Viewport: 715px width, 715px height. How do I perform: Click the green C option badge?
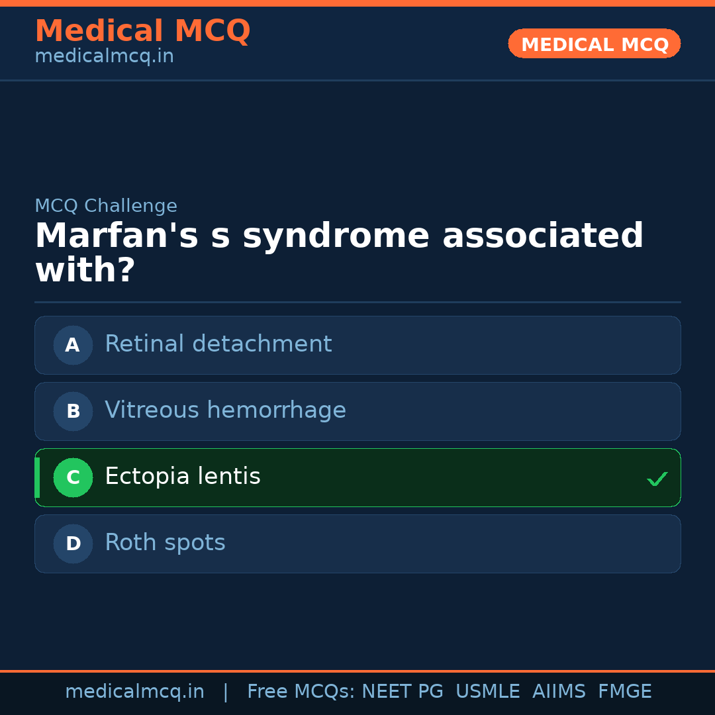click(73, 477)
